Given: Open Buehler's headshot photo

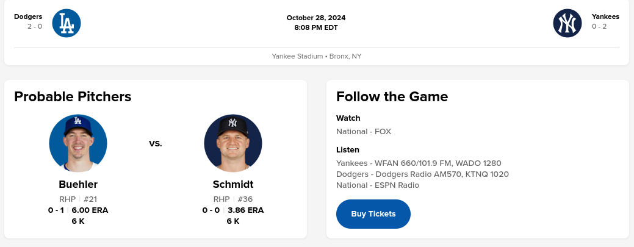Looking at the screenshot, I should point(78,143).
